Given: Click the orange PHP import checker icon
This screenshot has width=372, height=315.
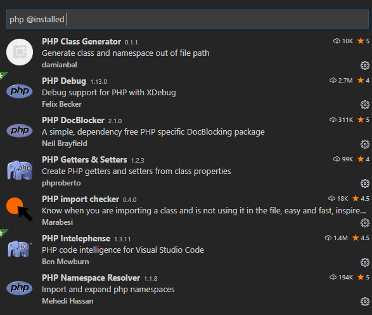Looking at the screenshot, I should (20, 209).
